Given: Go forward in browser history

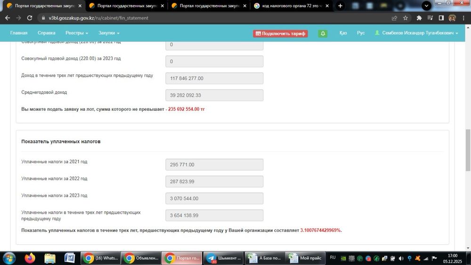Looking at the screenshot, I should click(x=19, y=18).
